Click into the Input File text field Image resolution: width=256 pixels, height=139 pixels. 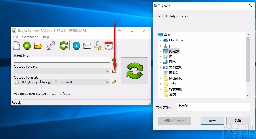(62, 60)
